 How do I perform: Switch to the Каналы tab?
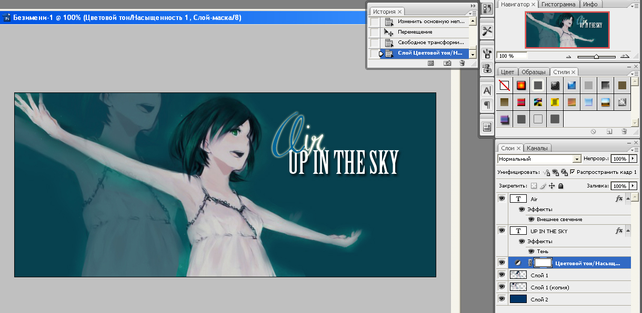point(537,148)
